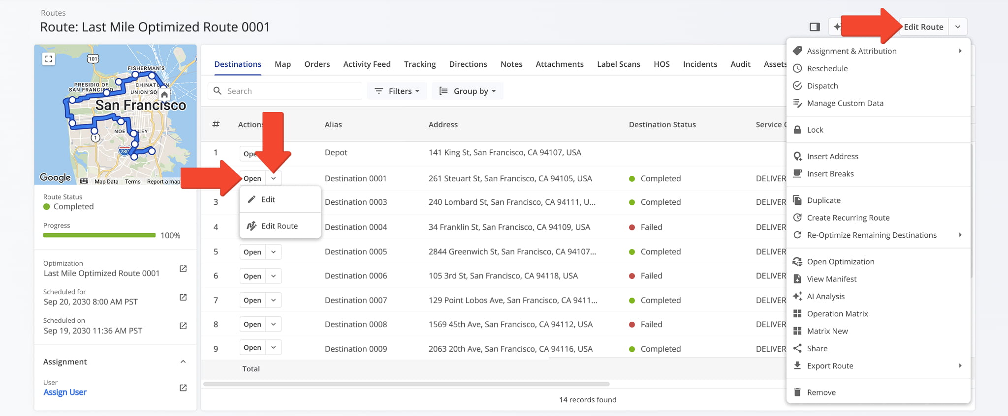Expand Open dropdown for Destination 0005
The image size is (1008, 416).
(x=273, y=252)
